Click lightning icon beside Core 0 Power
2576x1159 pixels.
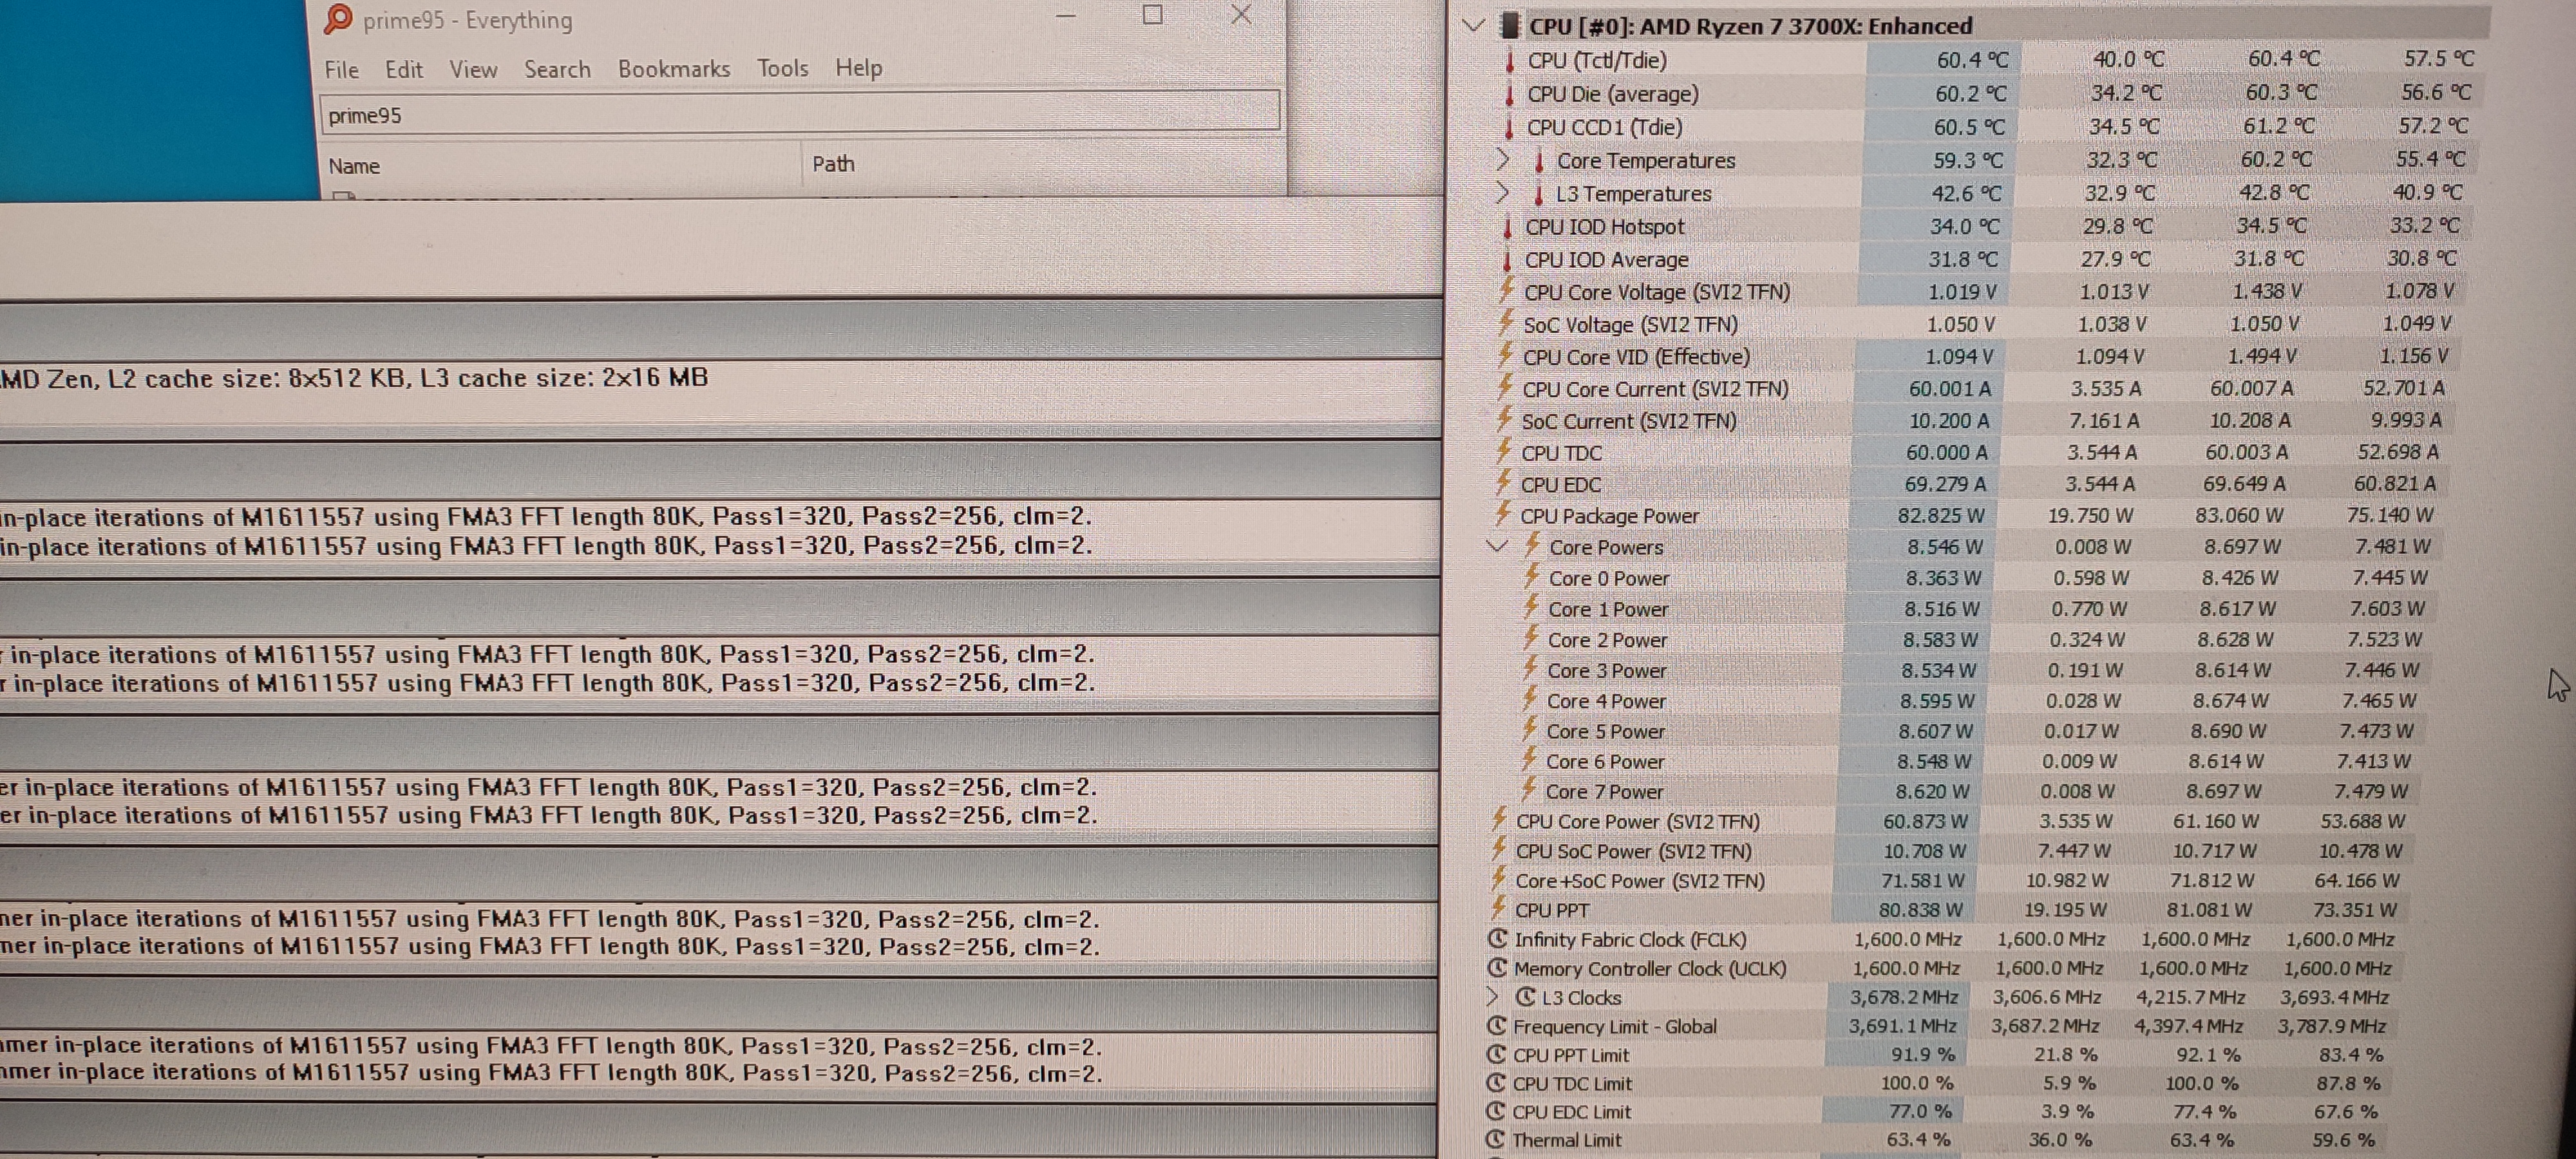tap(1531, 577)
